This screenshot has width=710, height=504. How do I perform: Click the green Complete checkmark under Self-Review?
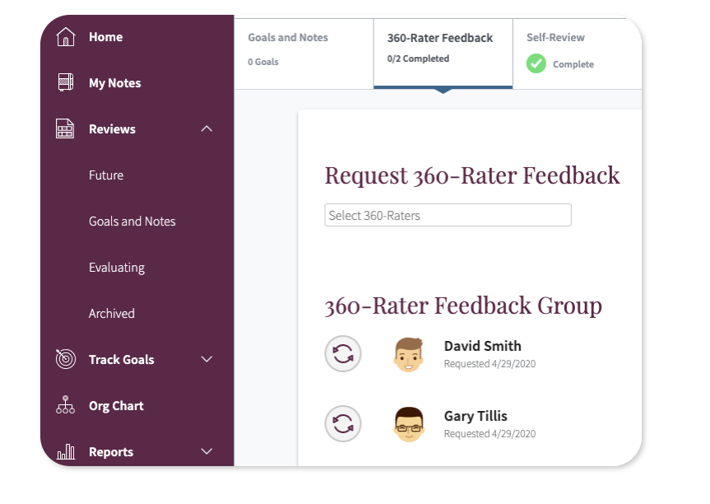pyautogui.click(x=539, y=63)
